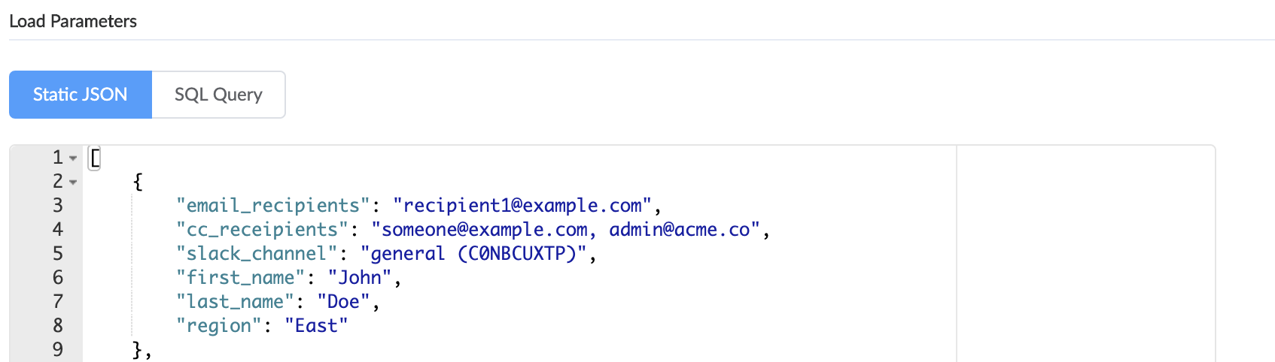Click line number 9 in gutter
Screen dimensions: 1275x362
58,349
